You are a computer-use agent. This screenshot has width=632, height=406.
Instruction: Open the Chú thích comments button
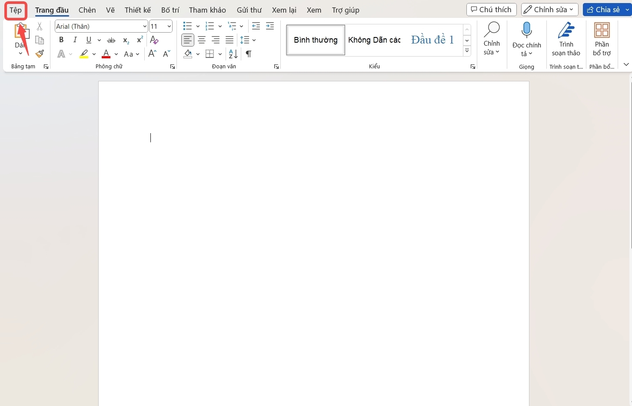pos(492,10)
